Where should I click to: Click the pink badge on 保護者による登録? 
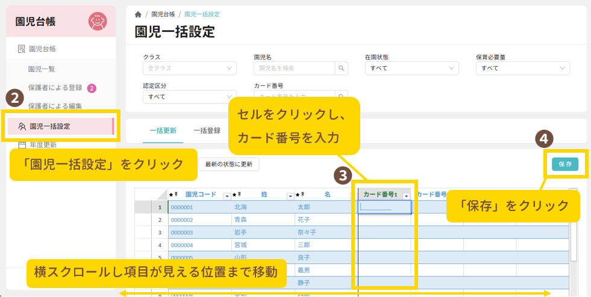[92, 88]
